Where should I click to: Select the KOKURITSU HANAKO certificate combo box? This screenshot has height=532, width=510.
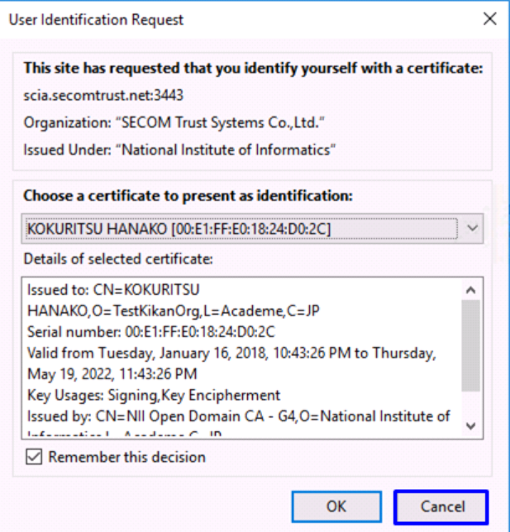(x=252, y=228)
